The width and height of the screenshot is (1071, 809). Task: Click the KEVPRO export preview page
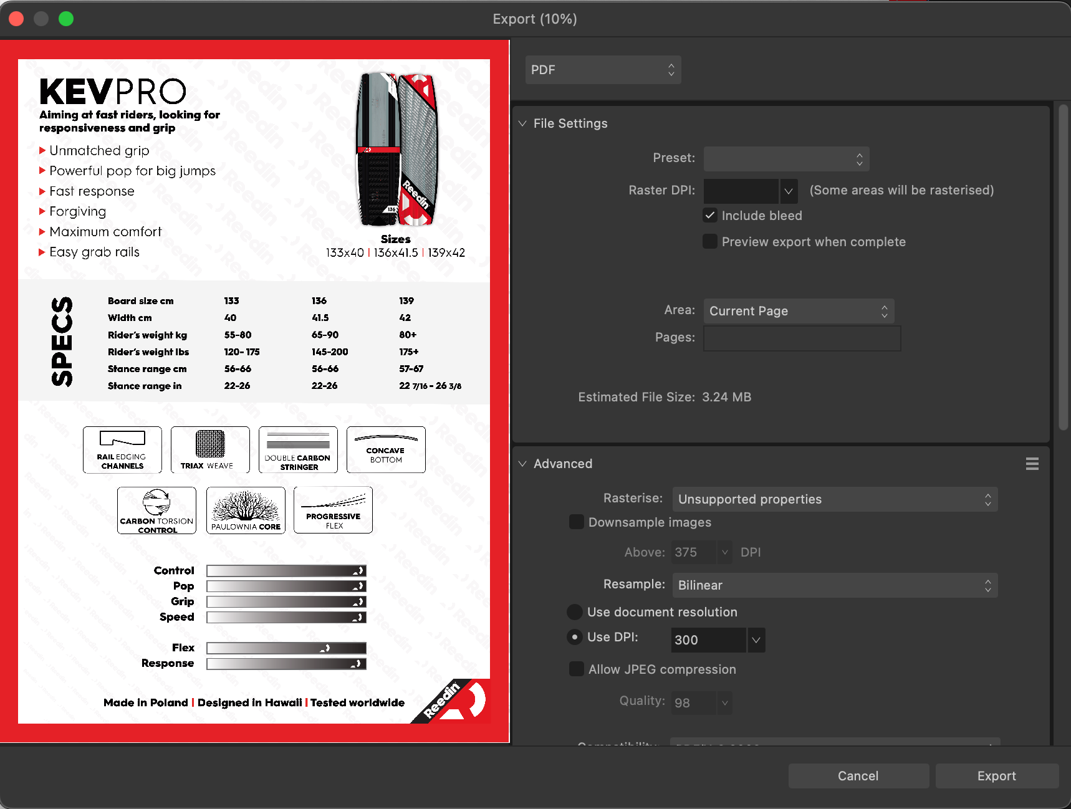tap(254, 391)
